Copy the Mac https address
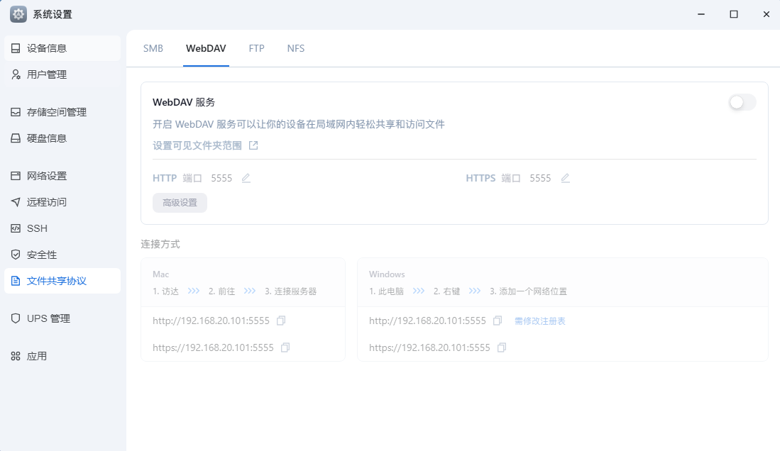The image size is (780, 451). pos(285,347)
